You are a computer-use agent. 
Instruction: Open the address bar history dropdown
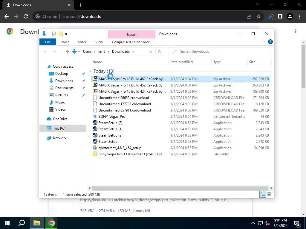pos(151,52)
